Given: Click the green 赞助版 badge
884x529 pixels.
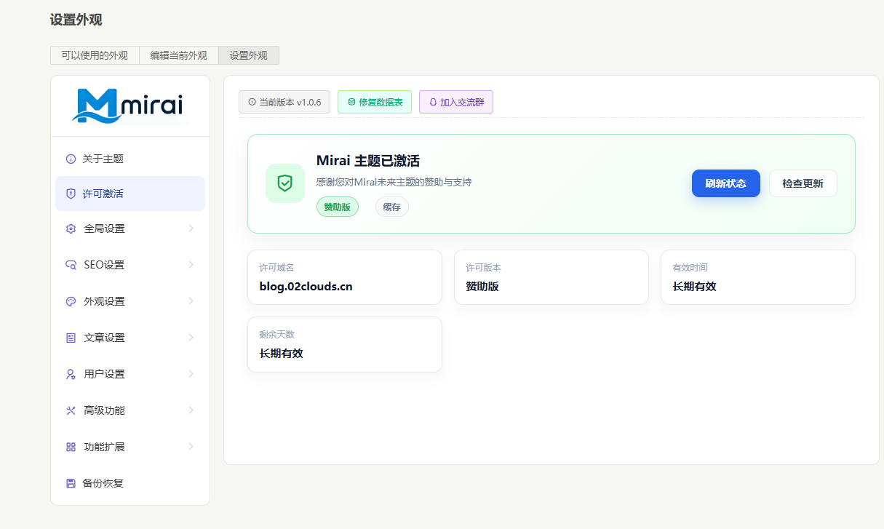Looking at the screenshot, I should pos(338,207).
